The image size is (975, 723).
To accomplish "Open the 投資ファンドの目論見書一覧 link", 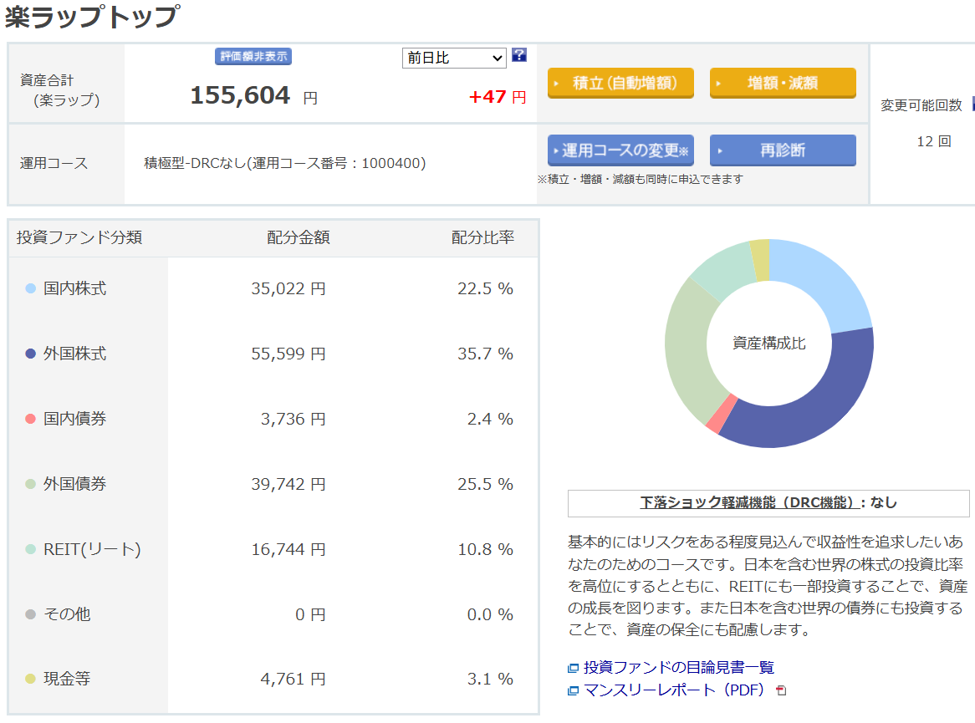I will [x=679, y=667].
